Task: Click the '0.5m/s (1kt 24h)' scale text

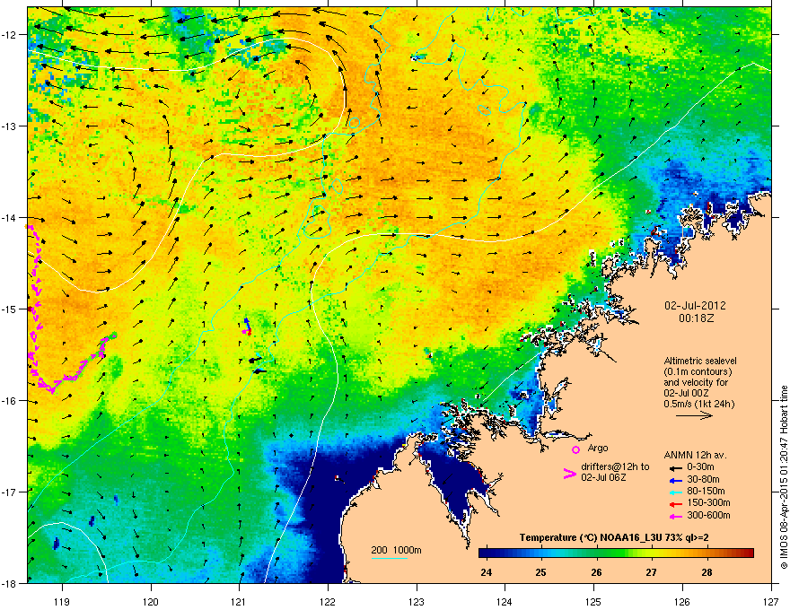Action: [x=698, y=405]
